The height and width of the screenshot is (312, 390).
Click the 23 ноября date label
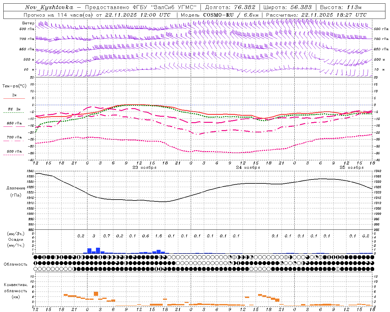pos(144,168)
